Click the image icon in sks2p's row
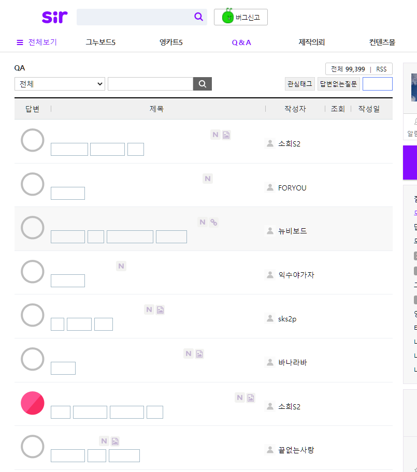The width and height of the screenshot is (417, 472). (x=160, y=309)
